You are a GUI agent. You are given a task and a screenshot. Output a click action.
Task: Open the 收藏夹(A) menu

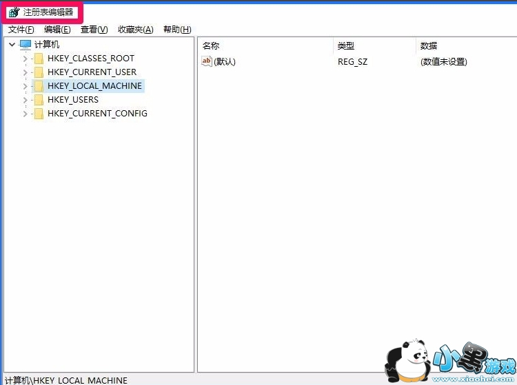136,30
